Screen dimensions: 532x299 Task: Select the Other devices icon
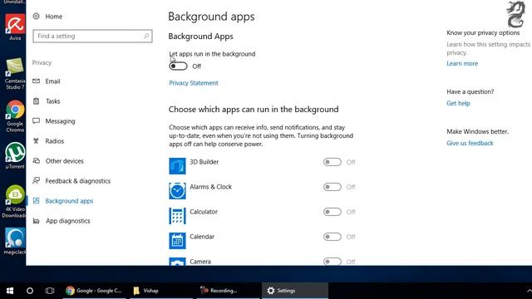pyautogui.click(x=37, y=160)
